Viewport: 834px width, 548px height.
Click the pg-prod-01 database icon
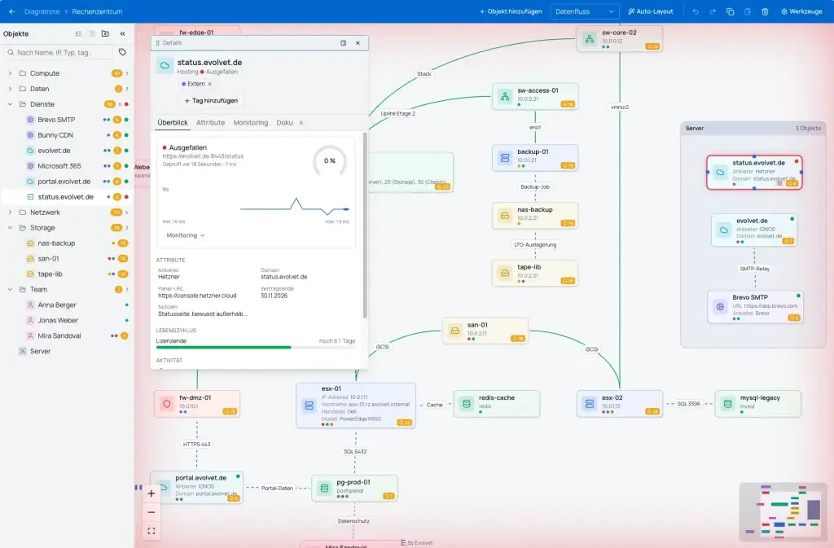pyautogui.click(x=324, y=488)
